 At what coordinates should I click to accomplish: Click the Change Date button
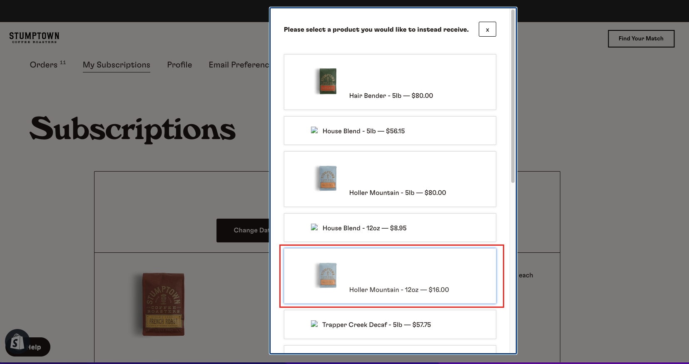(243, 230)
